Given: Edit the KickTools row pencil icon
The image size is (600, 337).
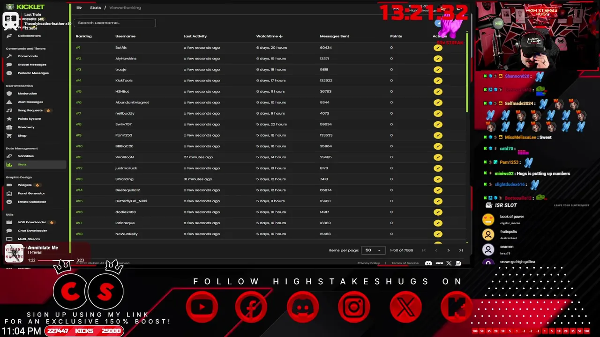Looking at the screenshot, I should (x=438, y=81).
